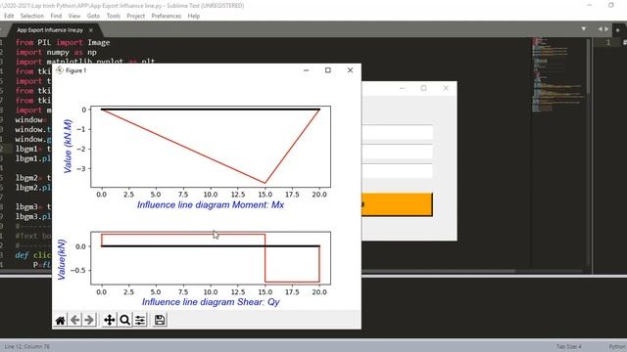Go back to the previous figure view
This screenshot has width=627, height=352.
74,320
